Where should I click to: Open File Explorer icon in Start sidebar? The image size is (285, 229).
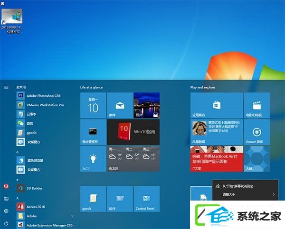pos(6,199)
